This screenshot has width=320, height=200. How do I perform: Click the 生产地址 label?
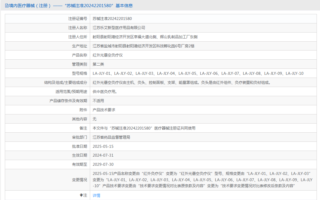click(79, 46)
